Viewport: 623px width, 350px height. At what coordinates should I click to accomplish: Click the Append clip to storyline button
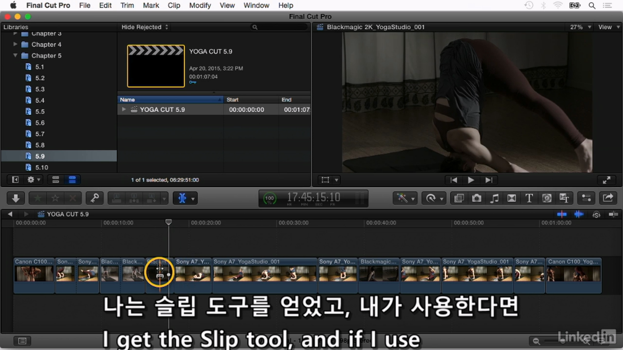[x=151, y=198]
